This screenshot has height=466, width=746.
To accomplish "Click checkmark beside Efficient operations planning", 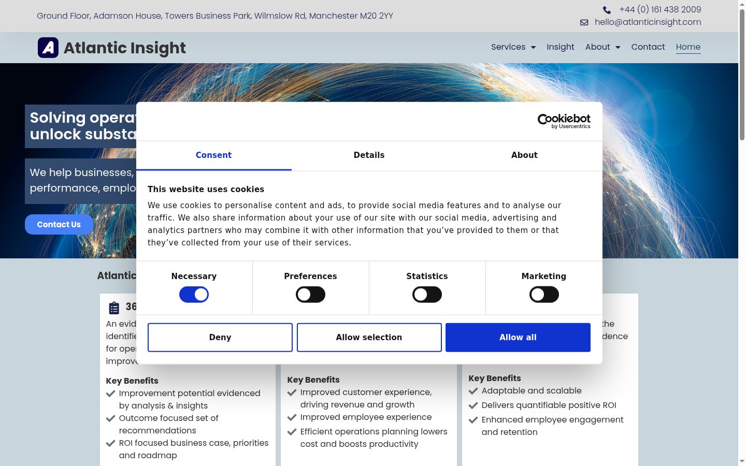I will point(292,432).
